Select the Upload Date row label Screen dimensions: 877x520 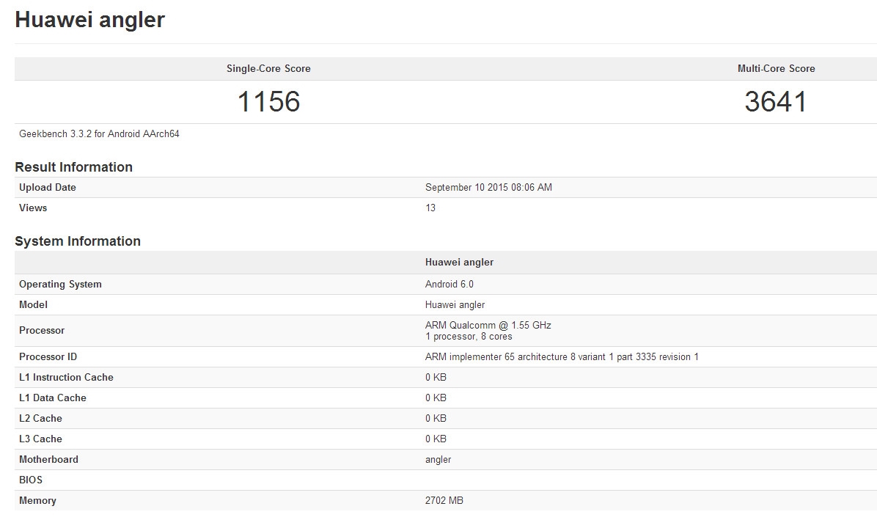48,188
